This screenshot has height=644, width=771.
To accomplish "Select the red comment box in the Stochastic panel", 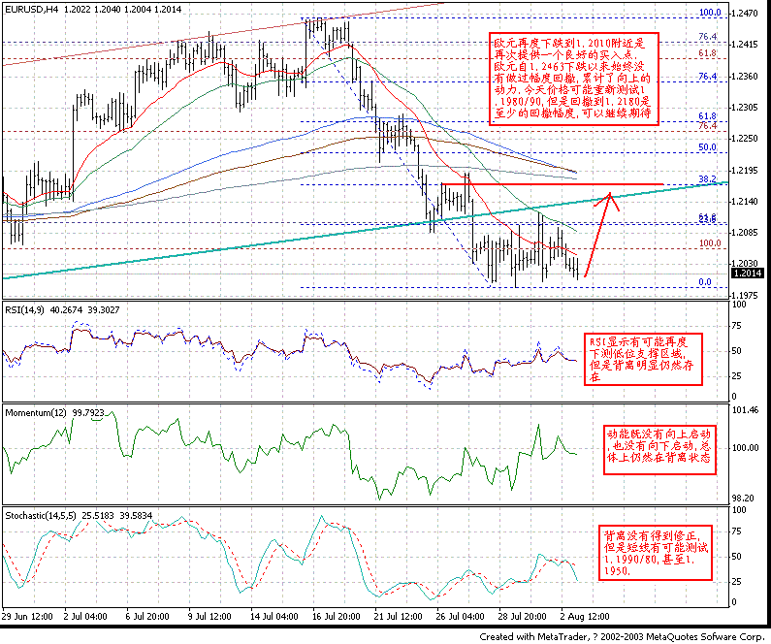I will click(655, 553).
